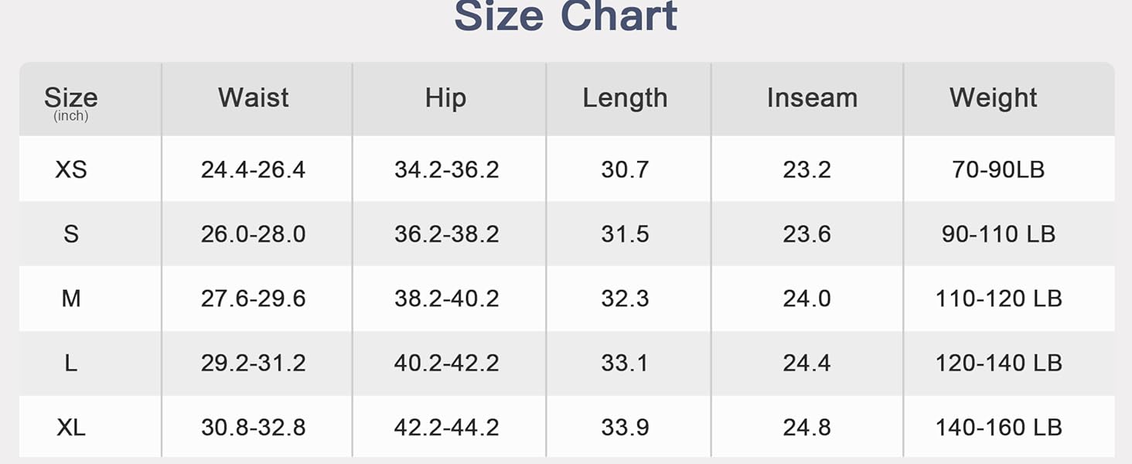This screenshot has height=464, width=1132.
Task: Click weight value 140-160 LB
Action: [x=998, y=427]
